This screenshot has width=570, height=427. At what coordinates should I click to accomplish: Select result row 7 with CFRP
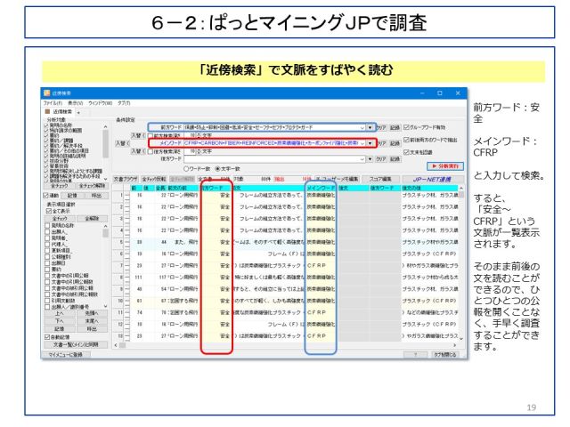[x=285, y=265]
